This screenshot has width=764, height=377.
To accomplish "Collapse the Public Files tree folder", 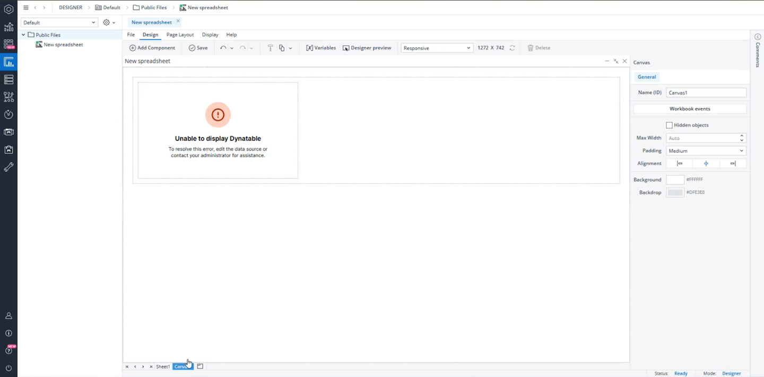I will 23,35.
